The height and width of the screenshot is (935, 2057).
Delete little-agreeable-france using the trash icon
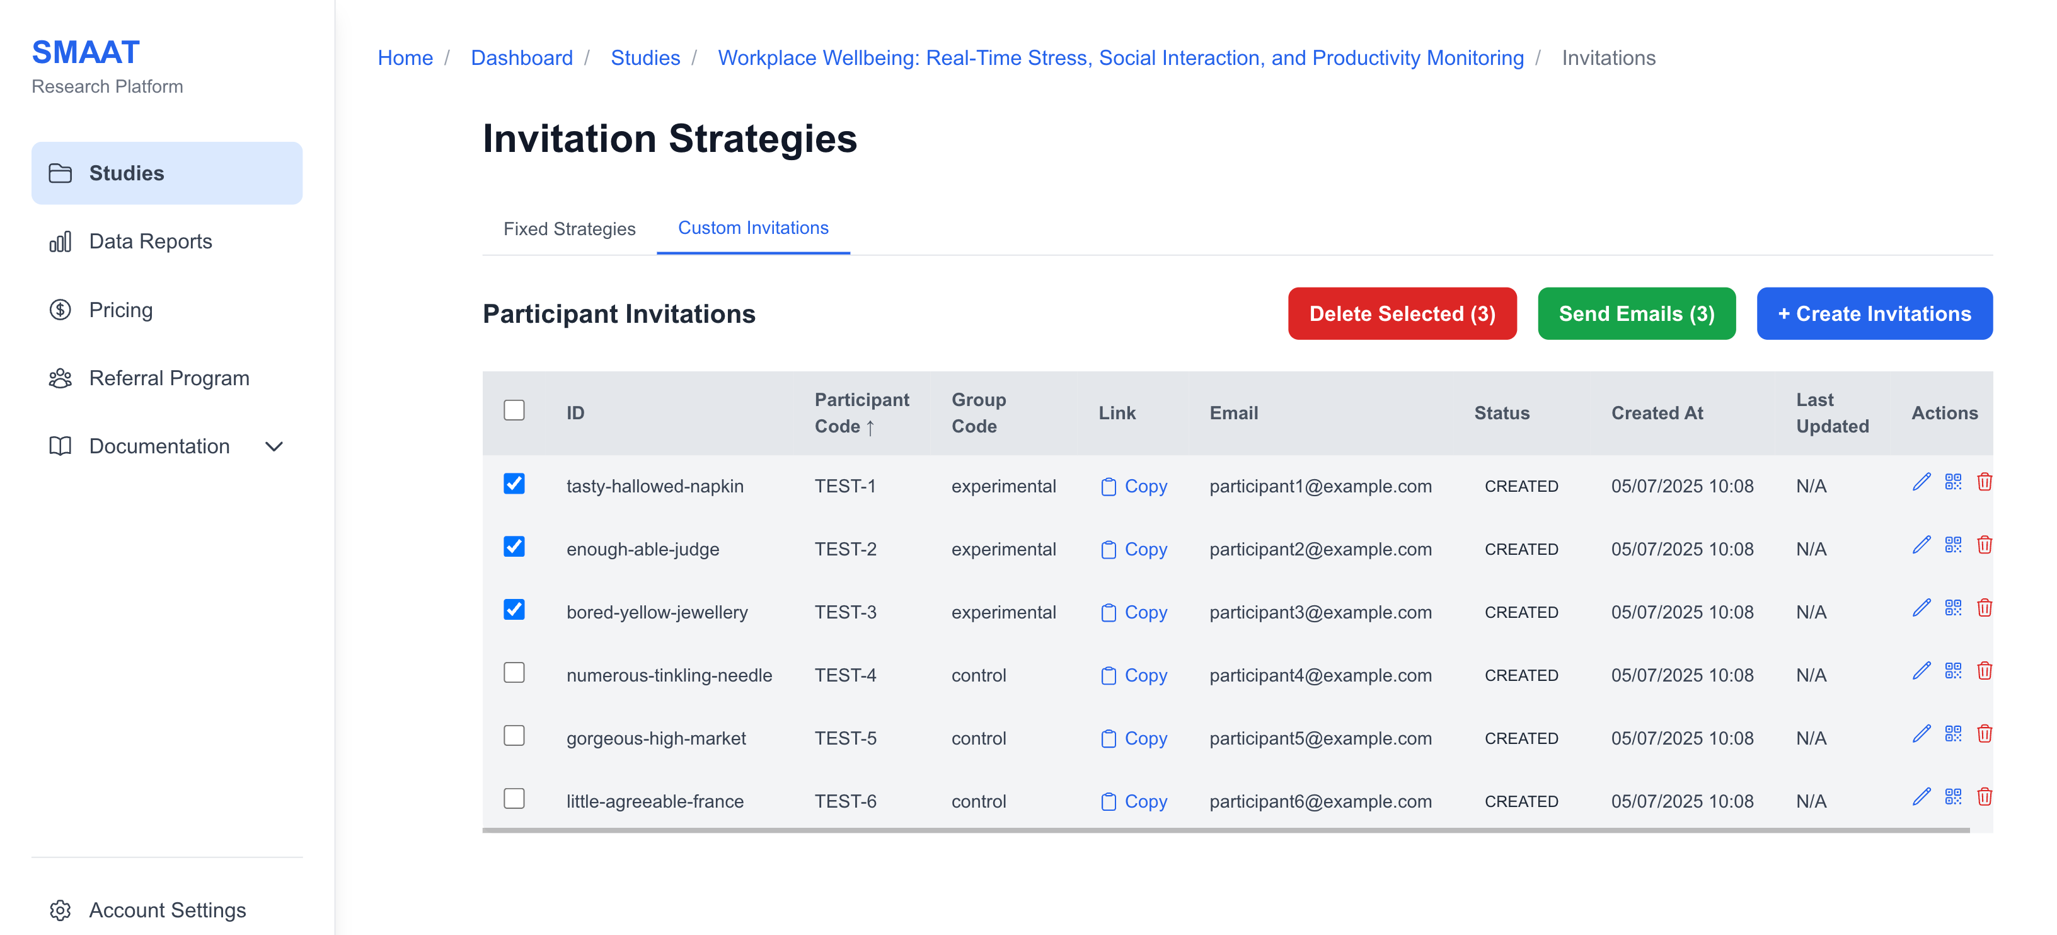tap(1985, 797)
